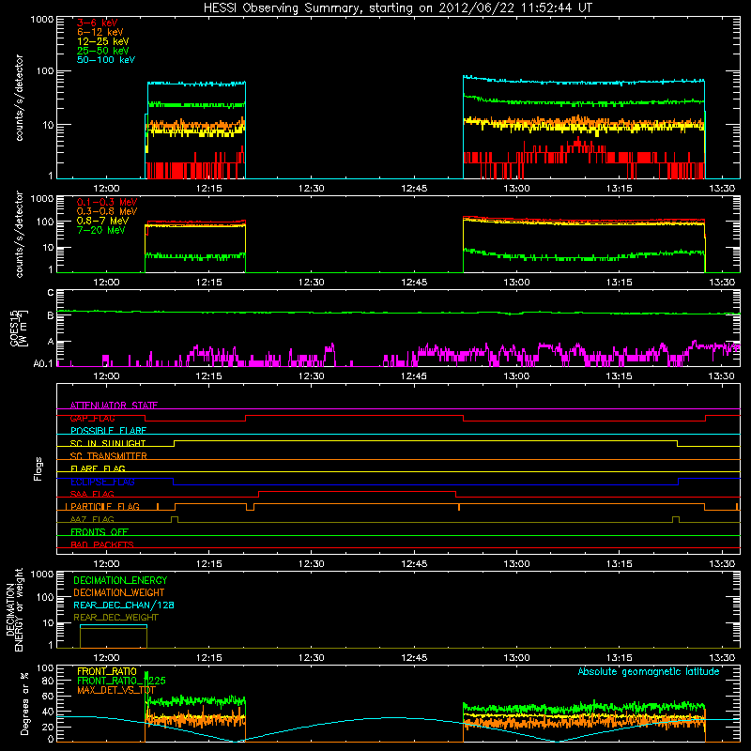Select the ECLIPSE_FLAG label
Viewport: 751px width, 751px height.
(102, 482)
